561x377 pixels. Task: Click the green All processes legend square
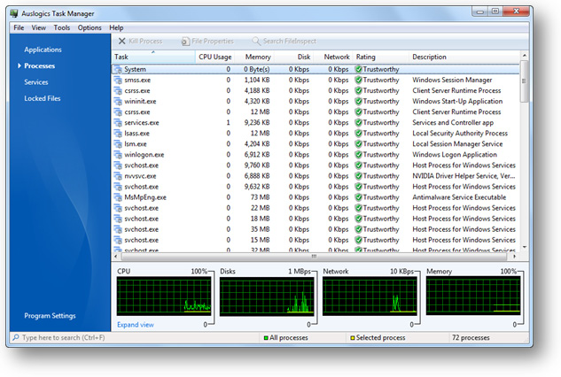[265, 338]
